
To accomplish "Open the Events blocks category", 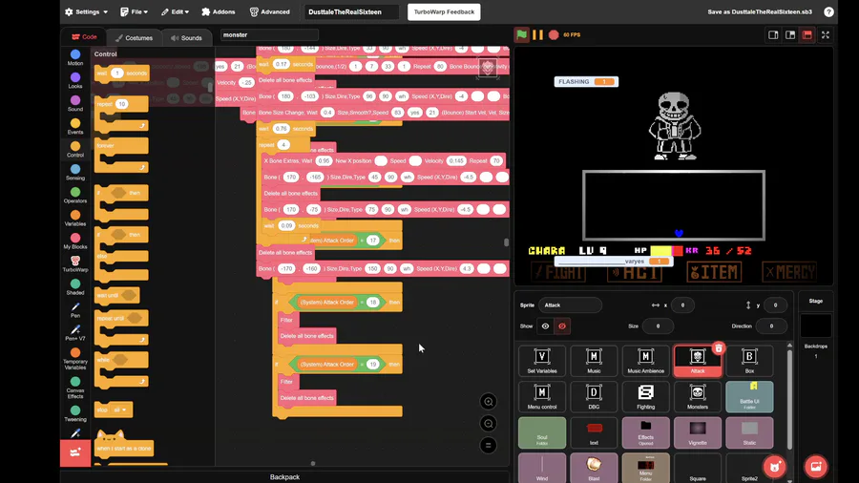I will 75,127.
